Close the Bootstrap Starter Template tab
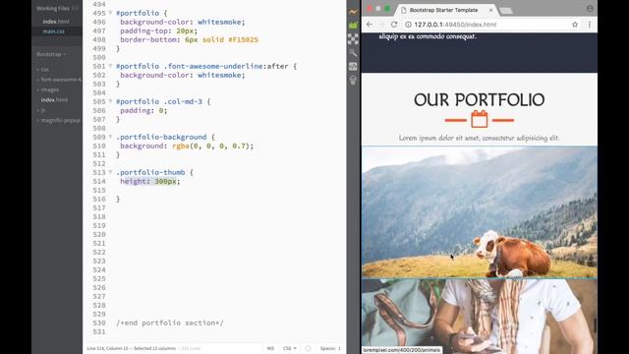Viewport: 629px width, 354px height. point(490,10)
